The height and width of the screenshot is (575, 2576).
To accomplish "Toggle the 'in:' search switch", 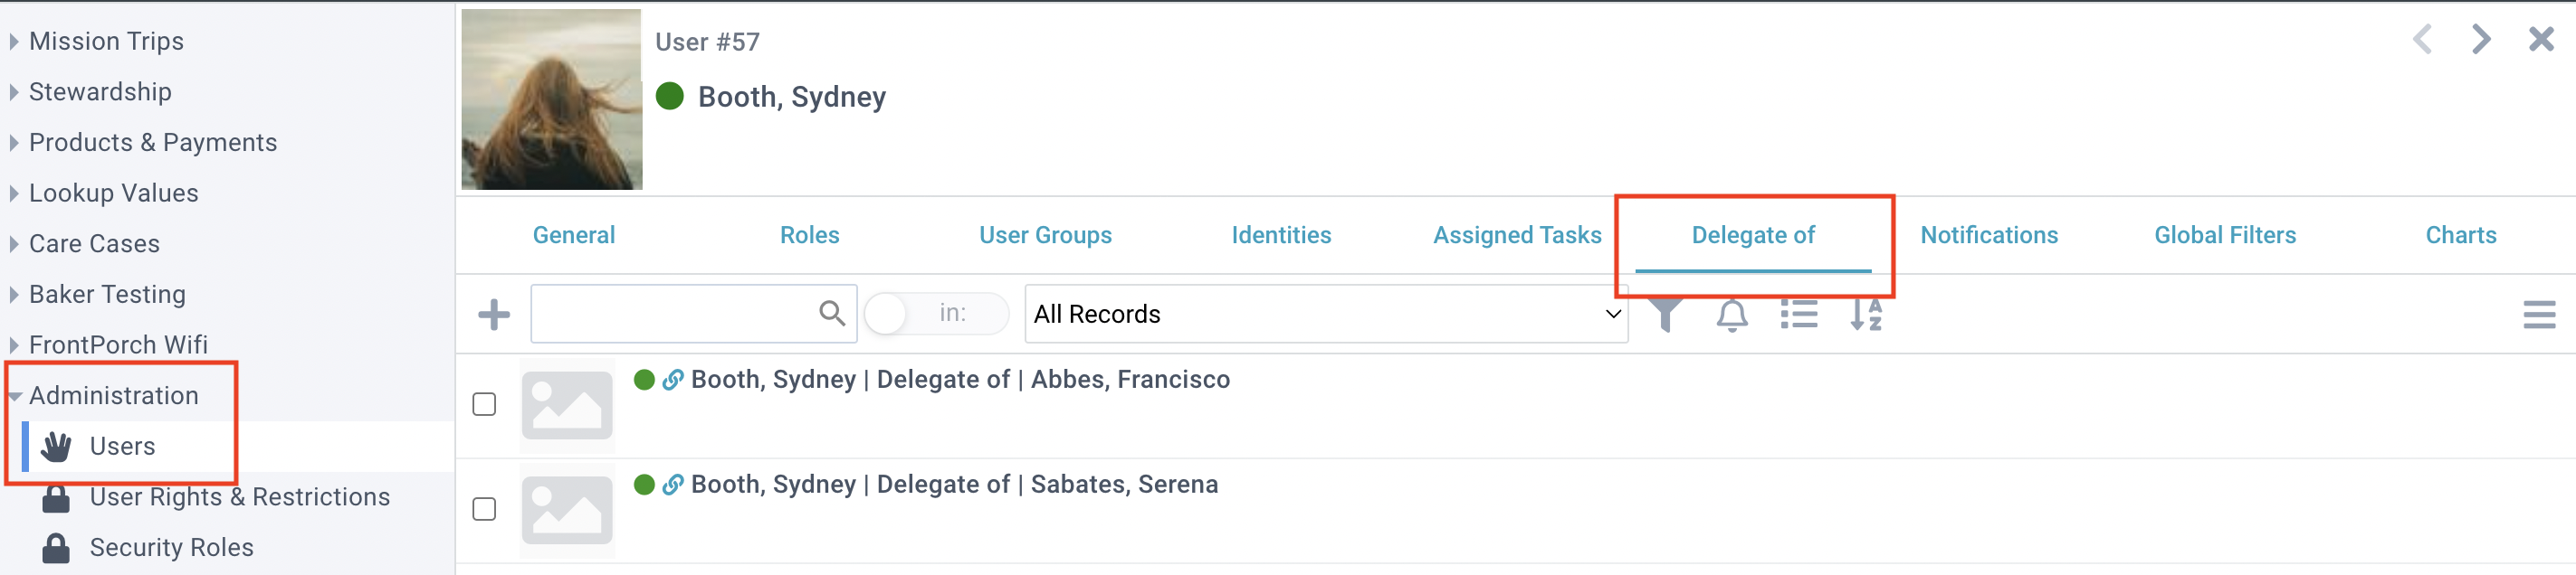I will [935, 314].
